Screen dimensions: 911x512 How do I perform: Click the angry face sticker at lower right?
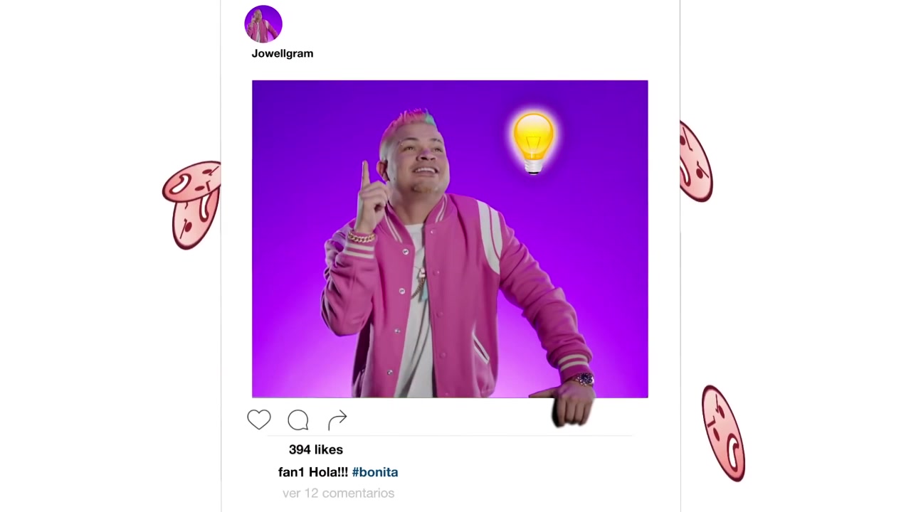click(x=723, y=433)
